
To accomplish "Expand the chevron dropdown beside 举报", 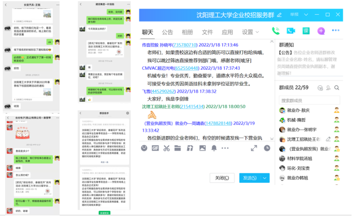I will tap(306, 15).
